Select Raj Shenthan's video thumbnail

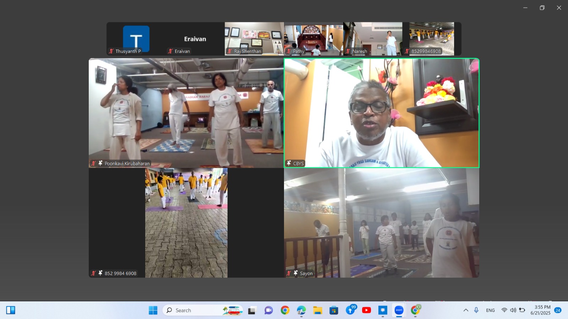tap(254, 39)
